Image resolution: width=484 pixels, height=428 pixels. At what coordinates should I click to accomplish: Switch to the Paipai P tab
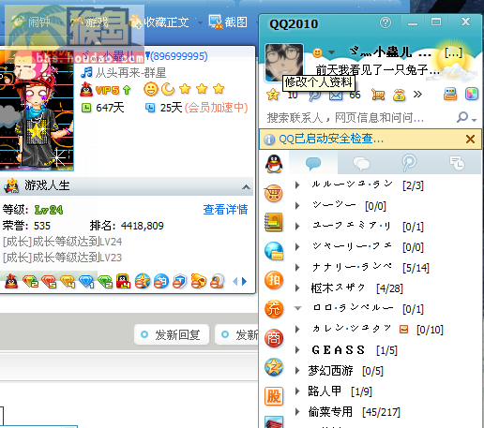pos(409,163)
